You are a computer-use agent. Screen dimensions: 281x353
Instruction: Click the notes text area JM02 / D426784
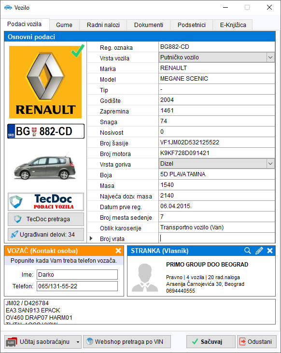(x=140, y=312)
